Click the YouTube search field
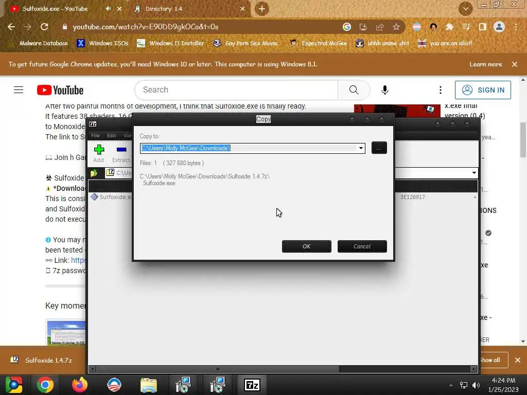This screenshot has width=527, height=395. click(x=236, y=90)
